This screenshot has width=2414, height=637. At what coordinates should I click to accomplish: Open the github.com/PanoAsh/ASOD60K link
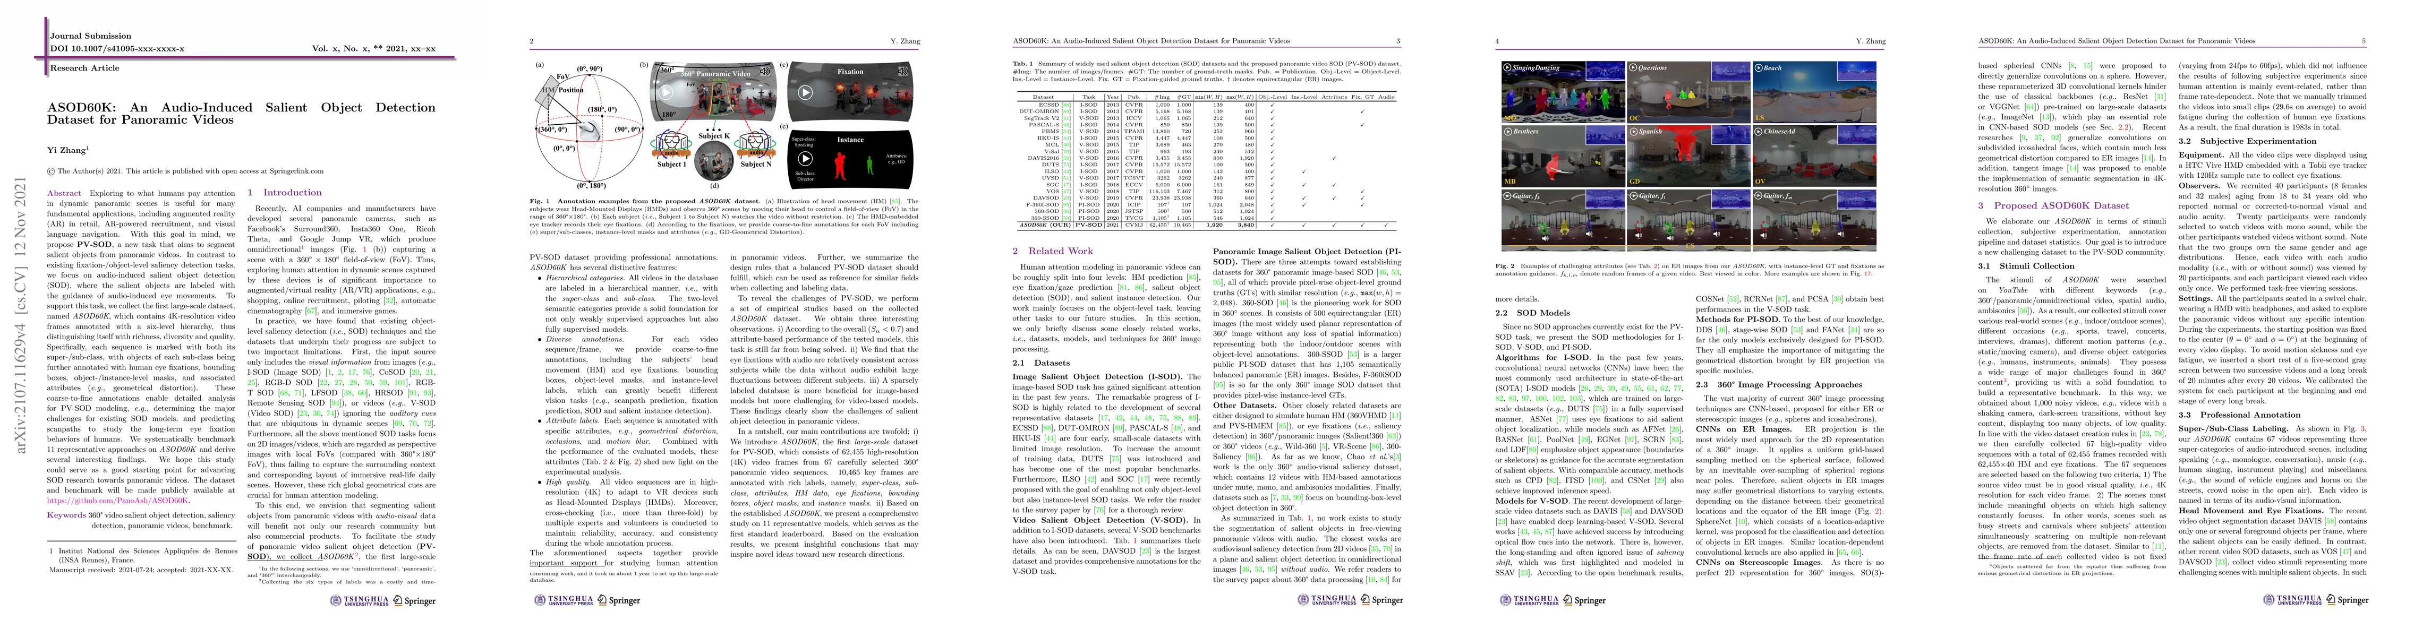(119, 500)
